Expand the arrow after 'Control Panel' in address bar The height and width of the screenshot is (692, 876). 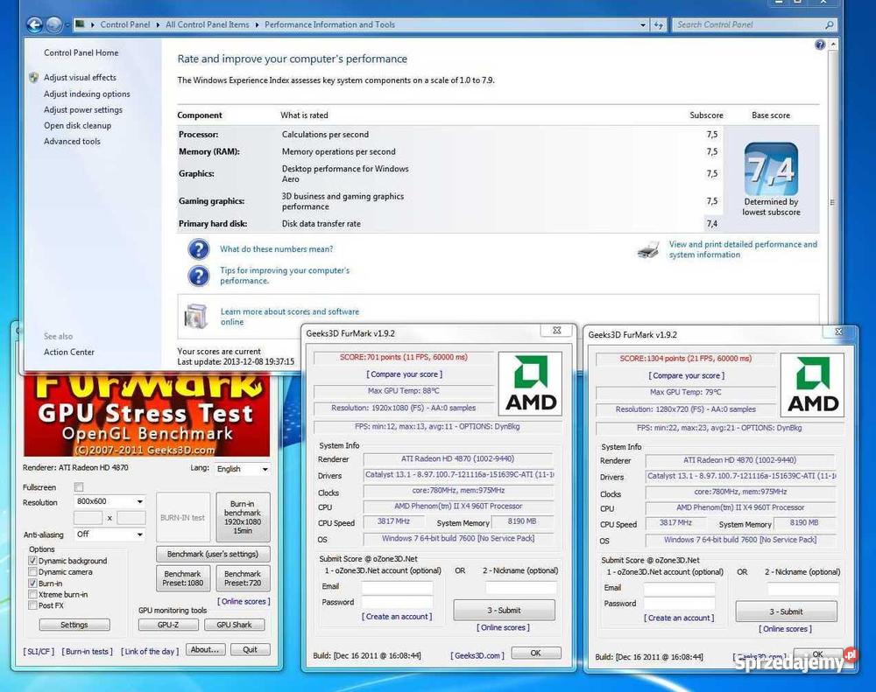point(158,24)
